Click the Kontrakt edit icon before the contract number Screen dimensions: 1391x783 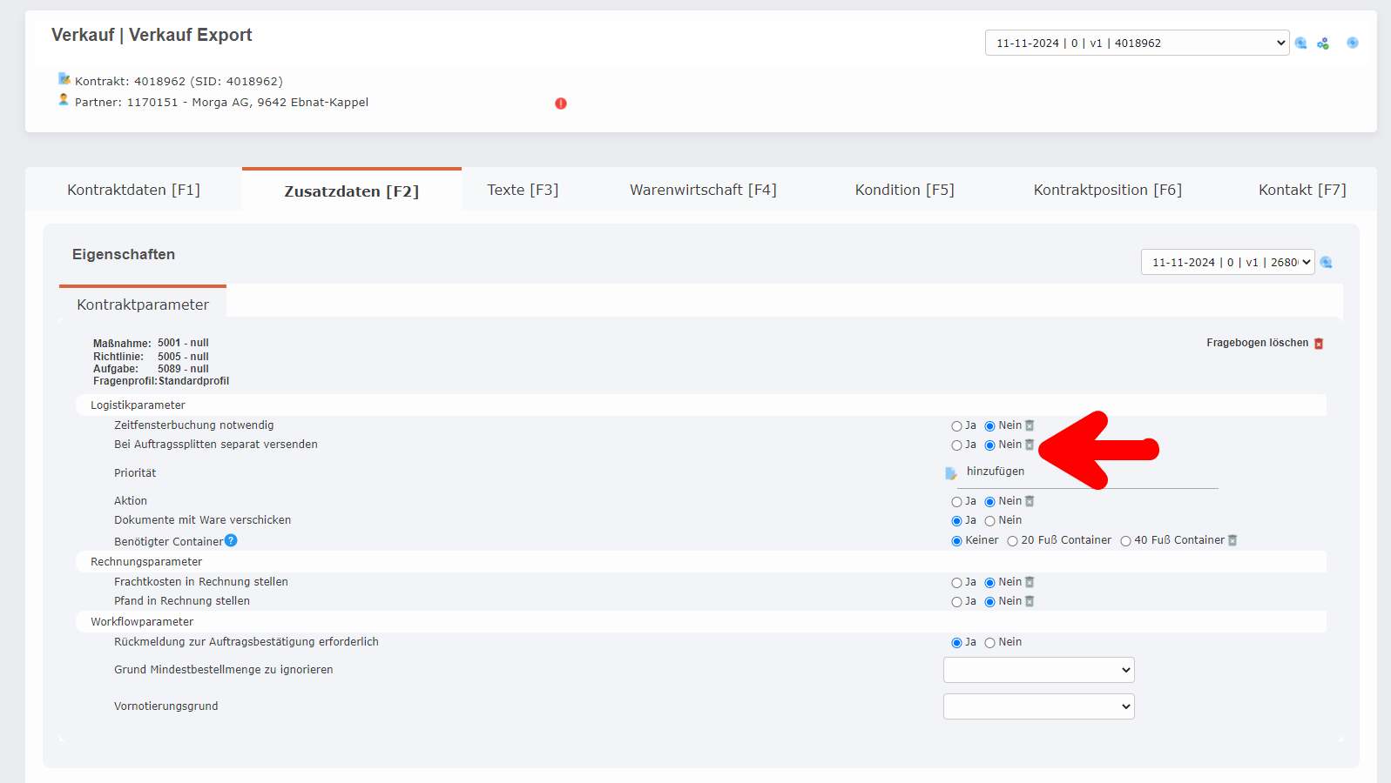[x=64, y=79]
